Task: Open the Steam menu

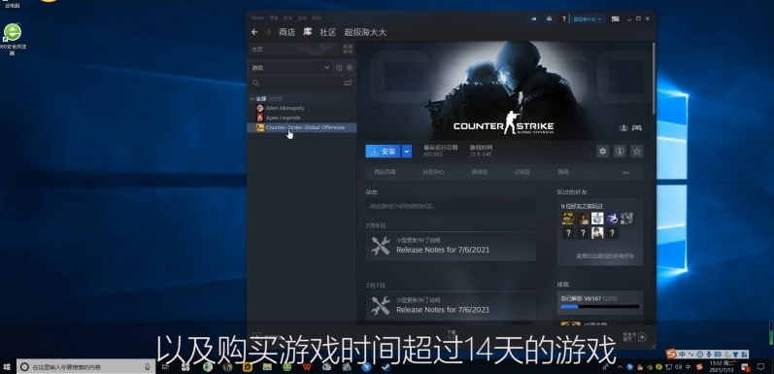Action: point(257,17)
